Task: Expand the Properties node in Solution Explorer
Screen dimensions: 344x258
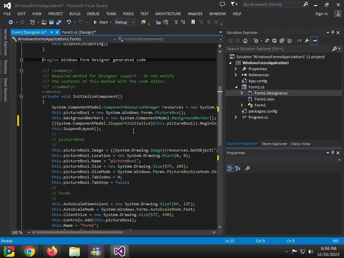Action: [x=236, y=69]
